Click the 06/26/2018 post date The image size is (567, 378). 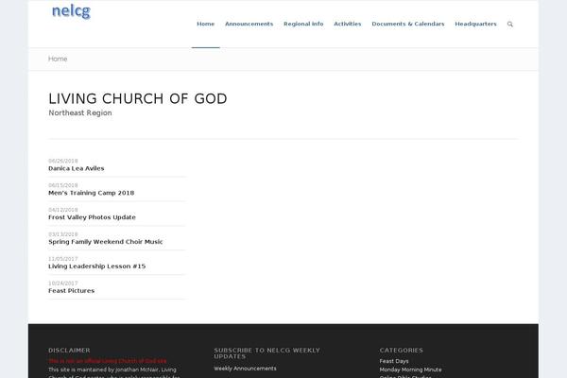coord(63,161)
